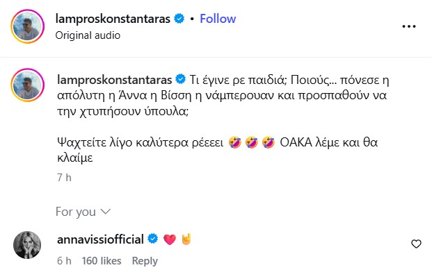Screen dimensions: 432x279
Task: Click the 7 h caption timestamp
Action: 62,178
